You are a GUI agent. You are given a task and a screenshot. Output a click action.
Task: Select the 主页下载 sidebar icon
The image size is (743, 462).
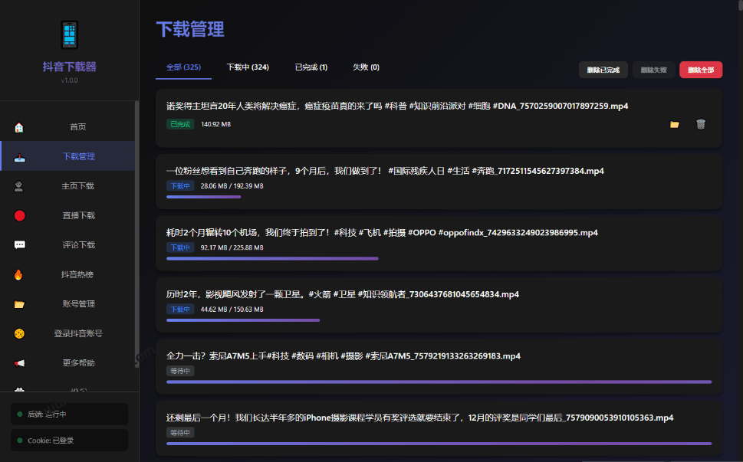19,185
